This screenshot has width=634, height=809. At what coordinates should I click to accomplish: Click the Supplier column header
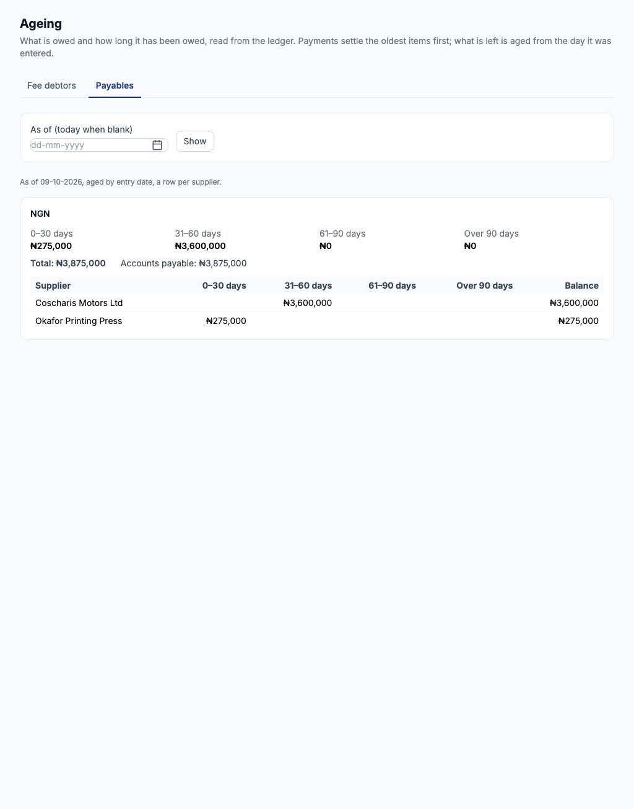[x=53, y=286]
